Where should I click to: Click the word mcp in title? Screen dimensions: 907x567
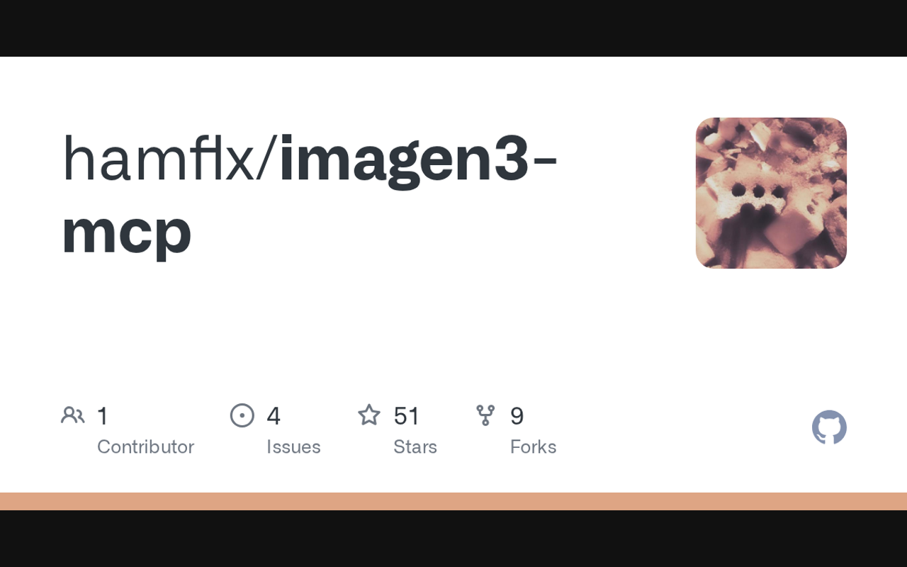click(x=126, y=232)
